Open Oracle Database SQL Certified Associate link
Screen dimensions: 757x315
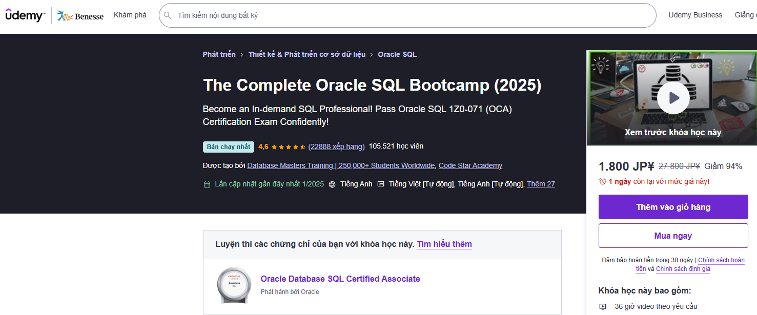340,279
